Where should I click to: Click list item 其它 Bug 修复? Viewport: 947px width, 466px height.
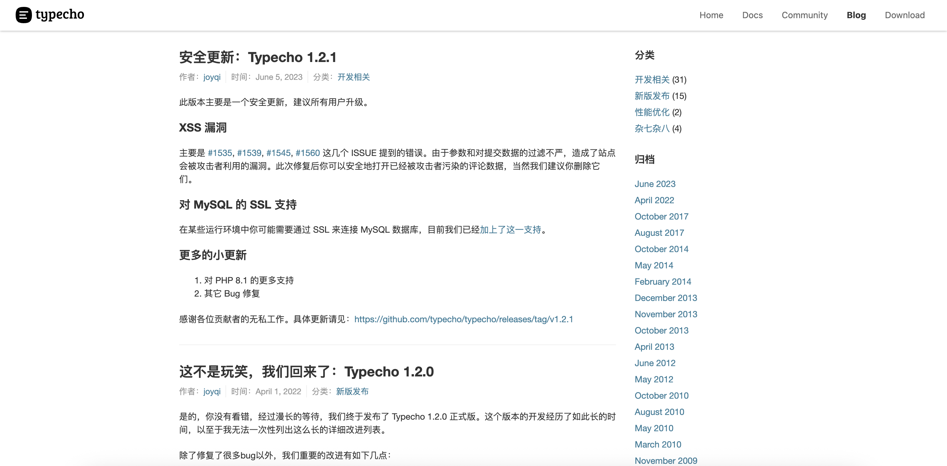pos(232,294)
